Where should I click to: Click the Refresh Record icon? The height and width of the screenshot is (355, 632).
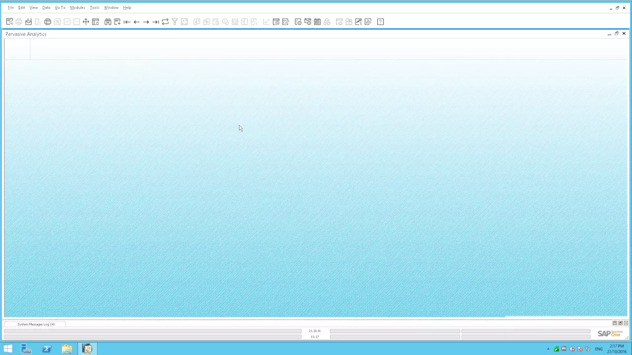pos(165,21)
